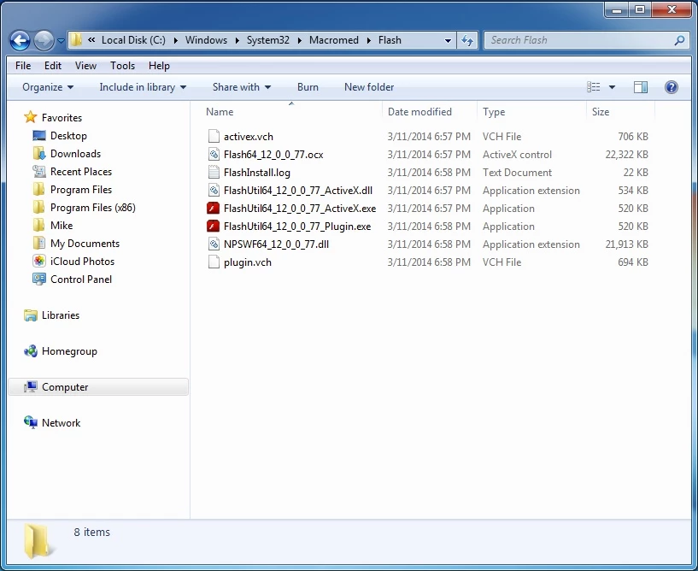Minimize the Explorer window
The image size is (698, 571).
pyautogui.click(x=617, y=9)
